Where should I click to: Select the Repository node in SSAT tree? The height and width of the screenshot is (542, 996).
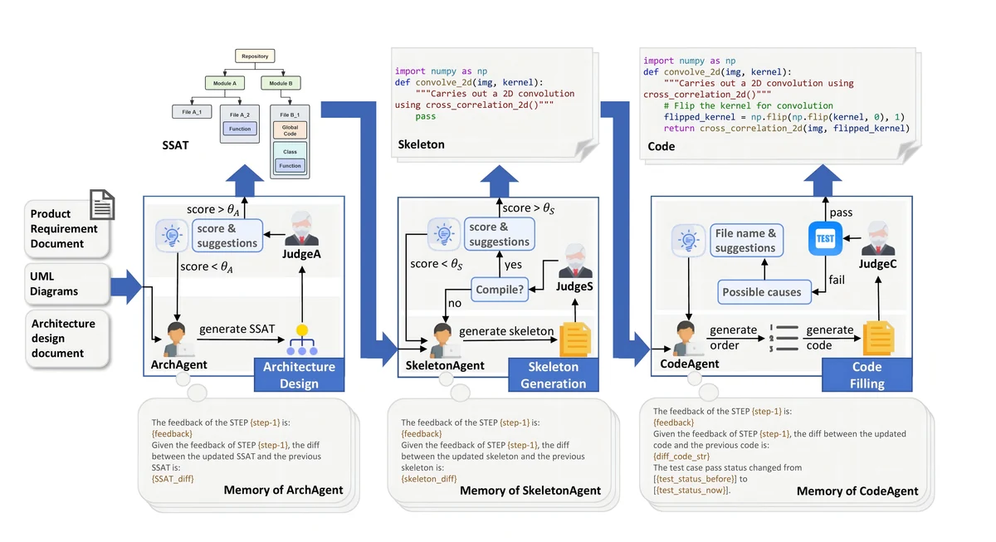click(255, 56)
